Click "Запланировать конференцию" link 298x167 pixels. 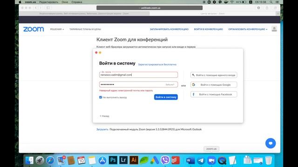[169, 29]
